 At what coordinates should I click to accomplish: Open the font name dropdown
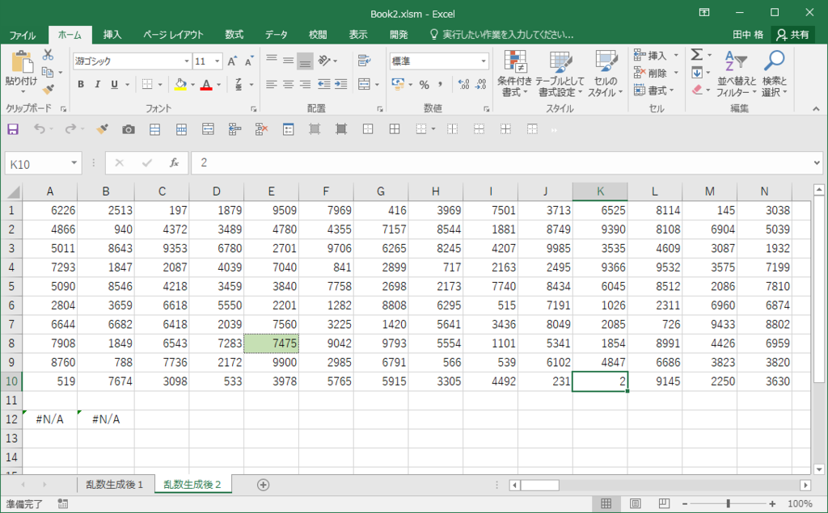pos(187,61)
